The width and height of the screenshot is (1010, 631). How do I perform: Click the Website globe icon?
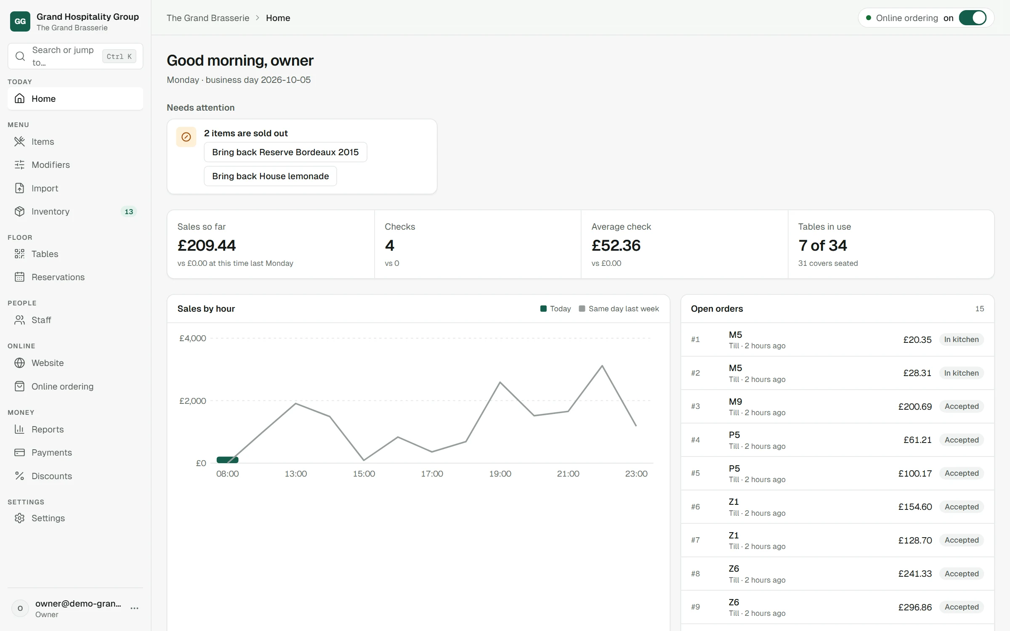click(x=20, y=363)
